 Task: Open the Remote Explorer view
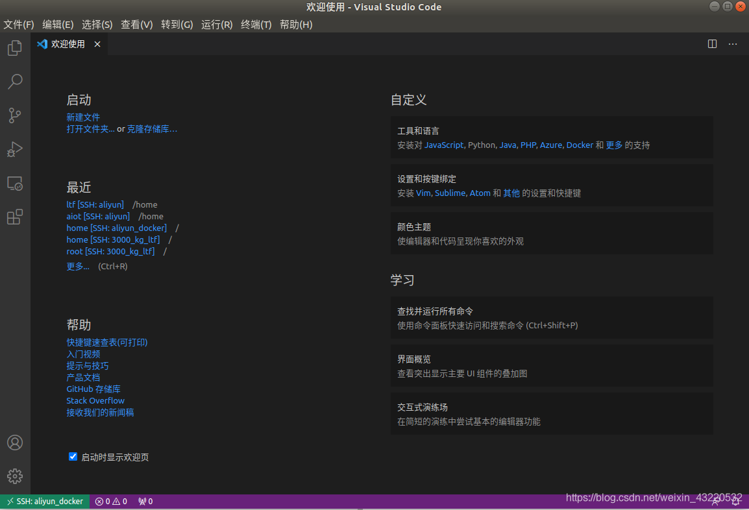(15, 184)
